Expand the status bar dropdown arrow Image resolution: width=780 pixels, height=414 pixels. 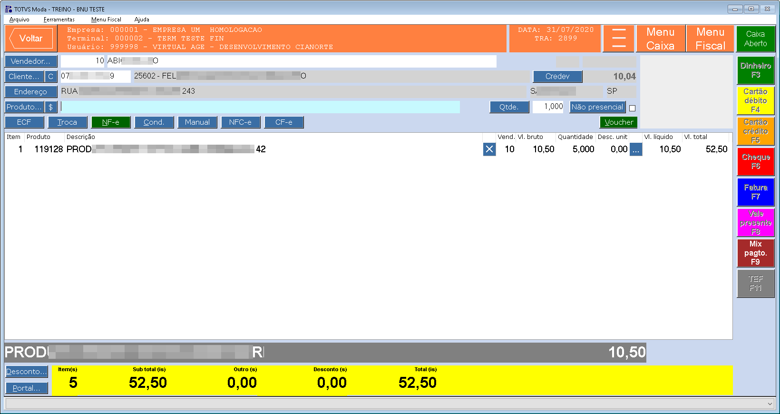click(x=770, y=404)
